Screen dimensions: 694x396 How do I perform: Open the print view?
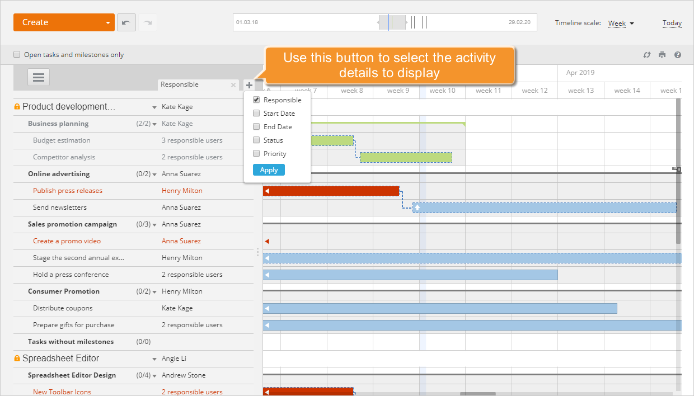coord(662,55)
